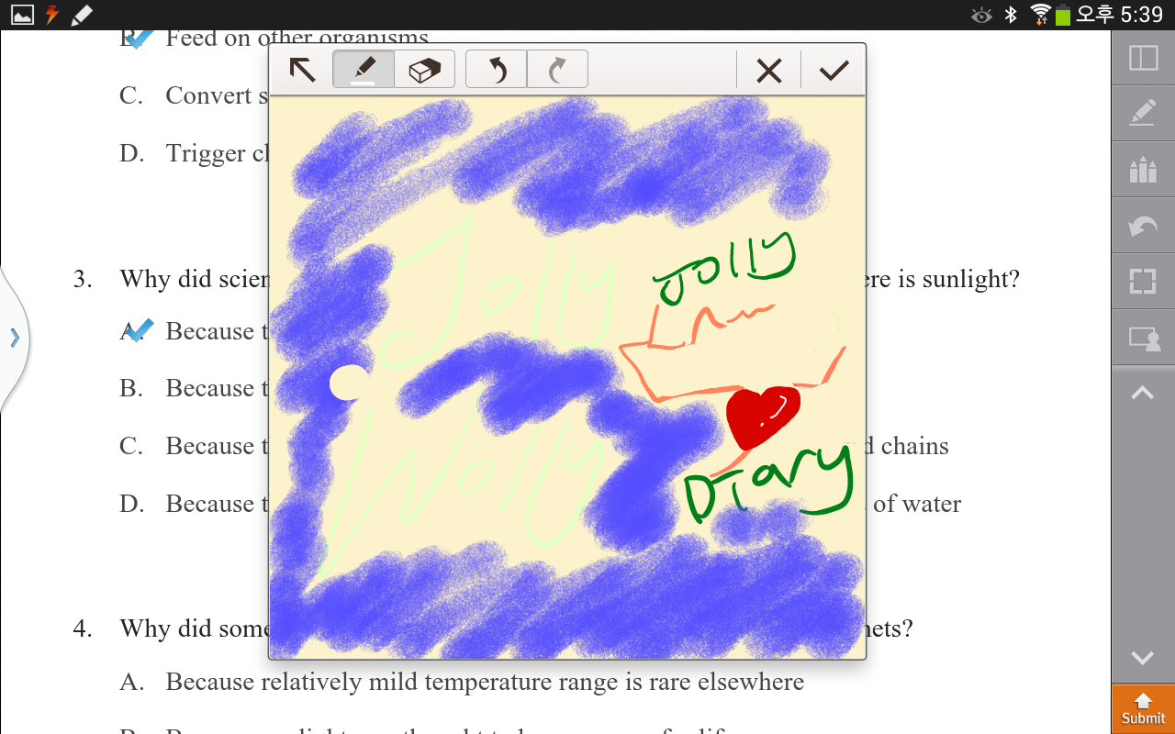
Task: Undo the last drawing stroke
Action: coord(497,70)
